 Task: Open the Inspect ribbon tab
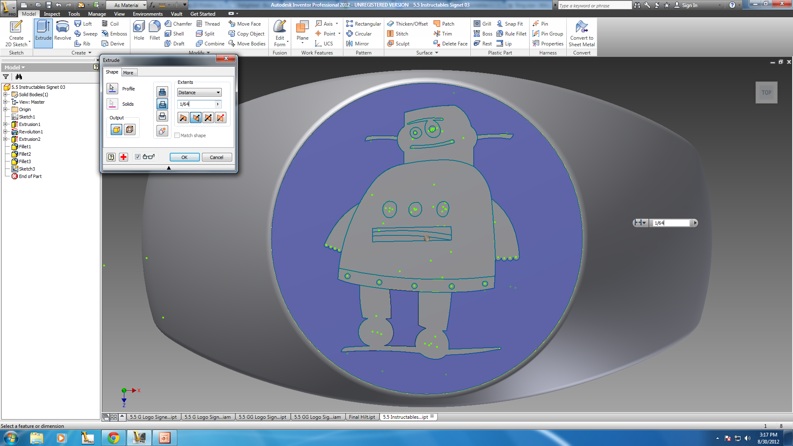(52, 14)
